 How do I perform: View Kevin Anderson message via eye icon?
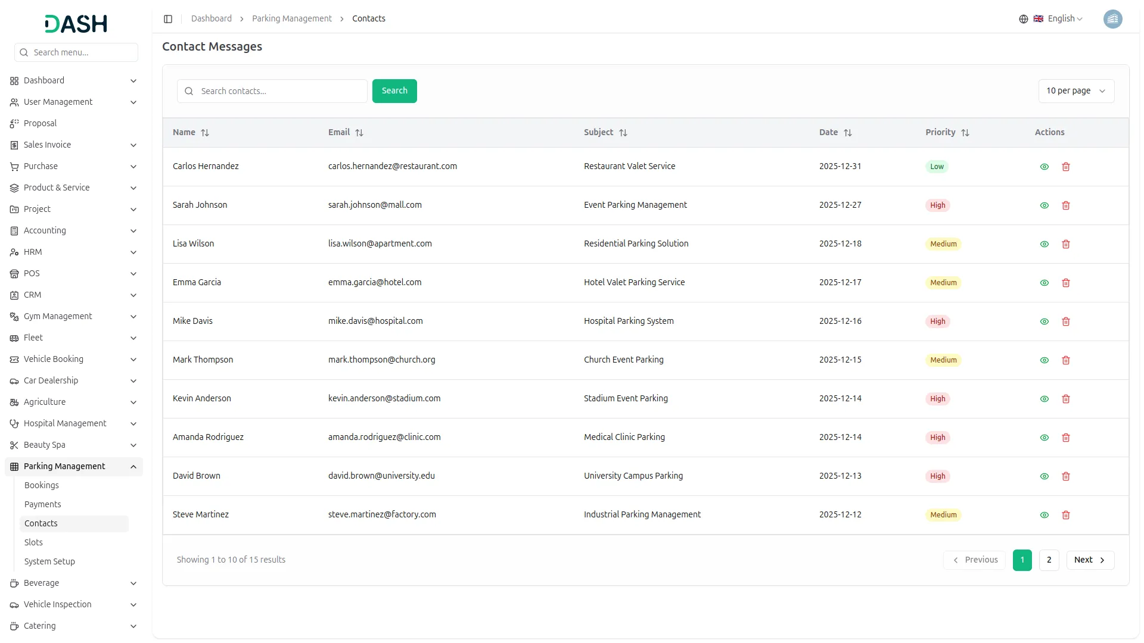click(x=1044, y=399)
